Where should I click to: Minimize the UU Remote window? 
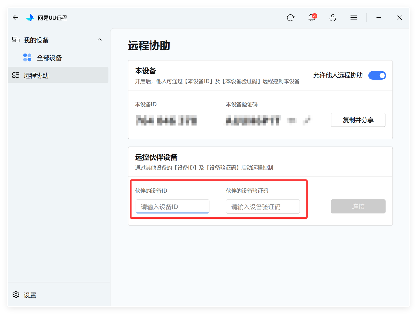point(379,18)
